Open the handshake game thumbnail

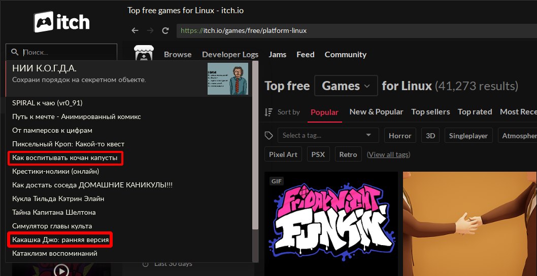click(x=470, y=224)
